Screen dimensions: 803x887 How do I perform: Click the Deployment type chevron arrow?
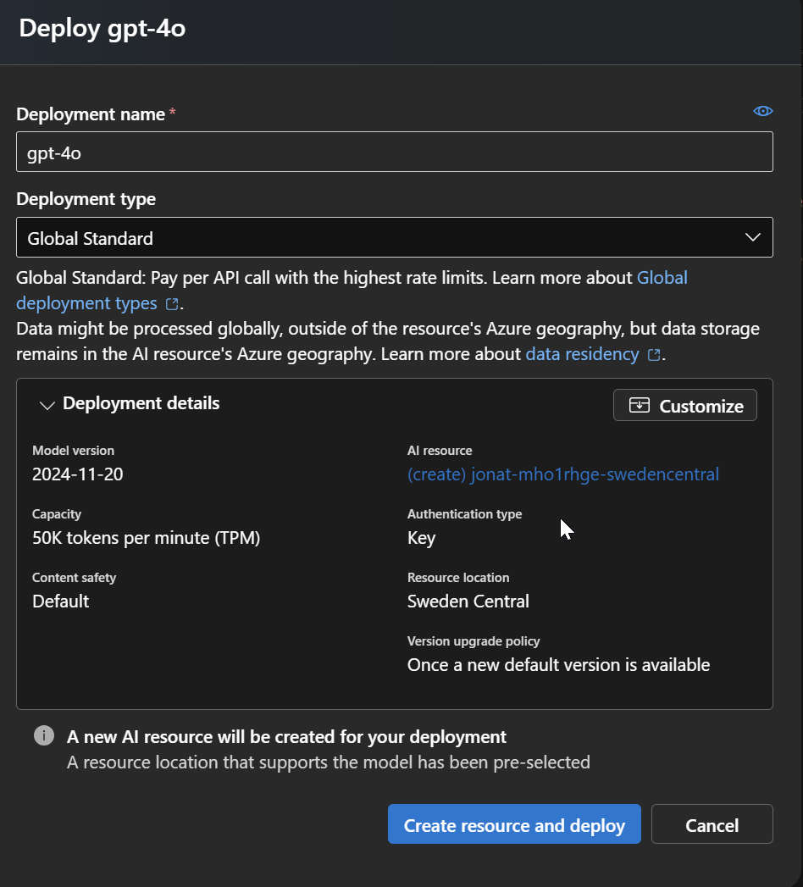[753, 237]
